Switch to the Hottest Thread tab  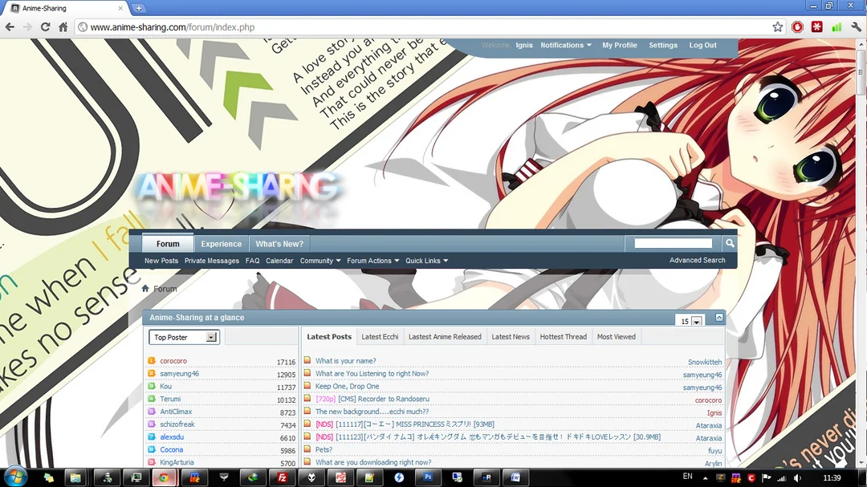[x=563, y=336]
